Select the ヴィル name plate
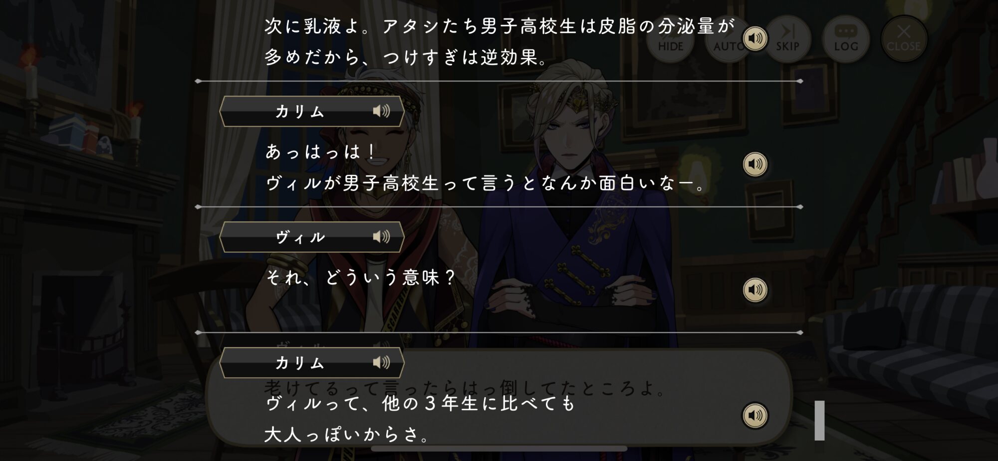The width and height of the screenshot is (998, 461). 312,237
